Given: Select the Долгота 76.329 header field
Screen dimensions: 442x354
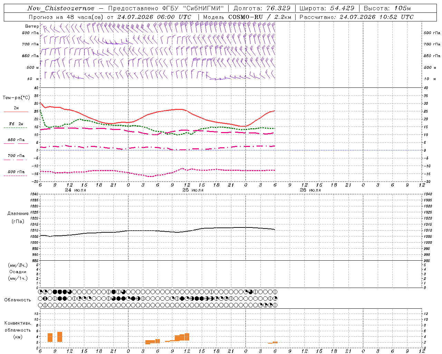Looking at the screenshot, I should 262,8.
